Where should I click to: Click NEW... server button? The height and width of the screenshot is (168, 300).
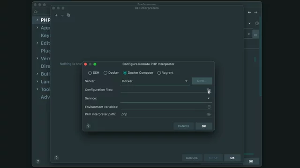pyautogui.click(x=202, y=81)
